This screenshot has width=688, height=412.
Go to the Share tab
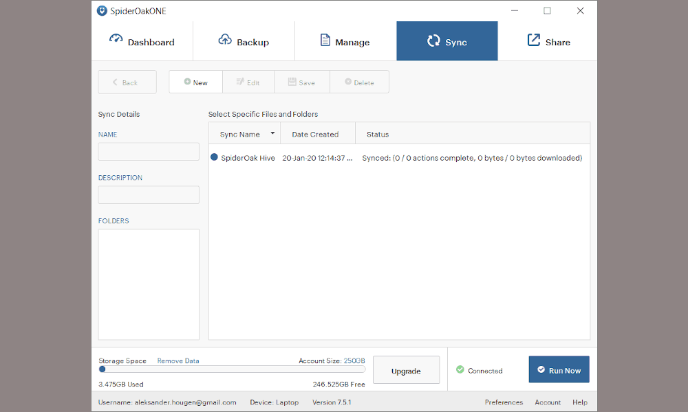coord(548,41)
